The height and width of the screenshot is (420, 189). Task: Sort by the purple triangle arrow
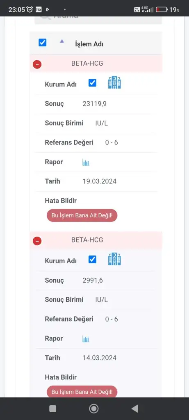[x=62, y=41]
